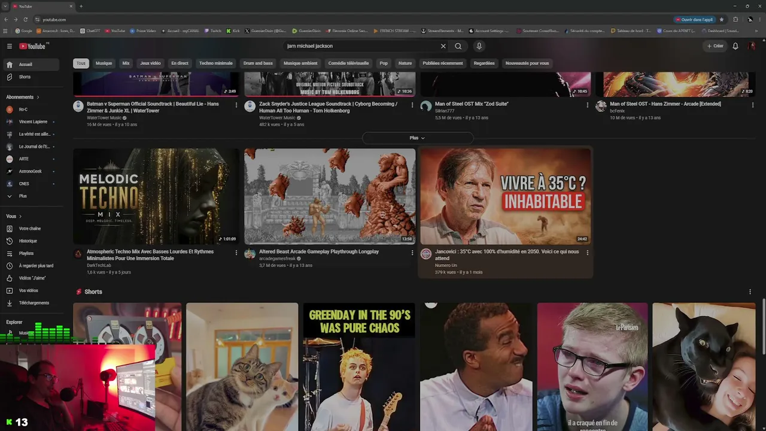The image size is (766, 431).
Task: Select the Tous filter chip
Action: pyautogui.click(x=81, y=63)
